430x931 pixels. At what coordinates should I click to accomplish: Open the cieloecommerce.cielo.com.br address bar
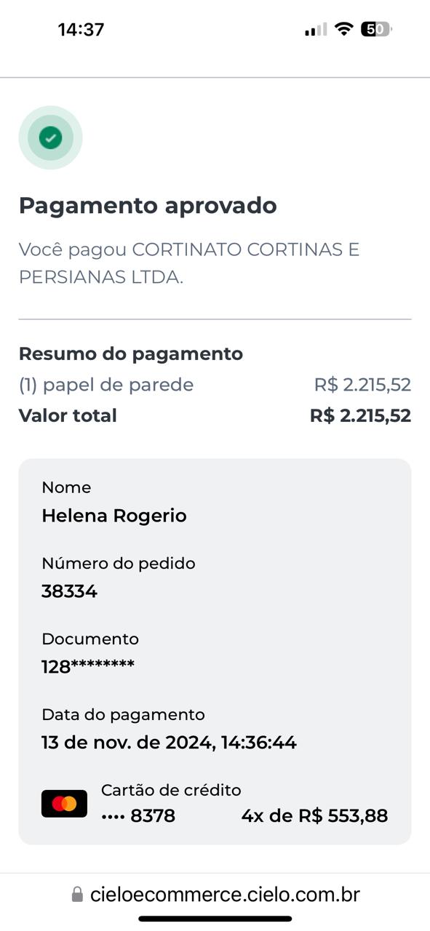215,895
